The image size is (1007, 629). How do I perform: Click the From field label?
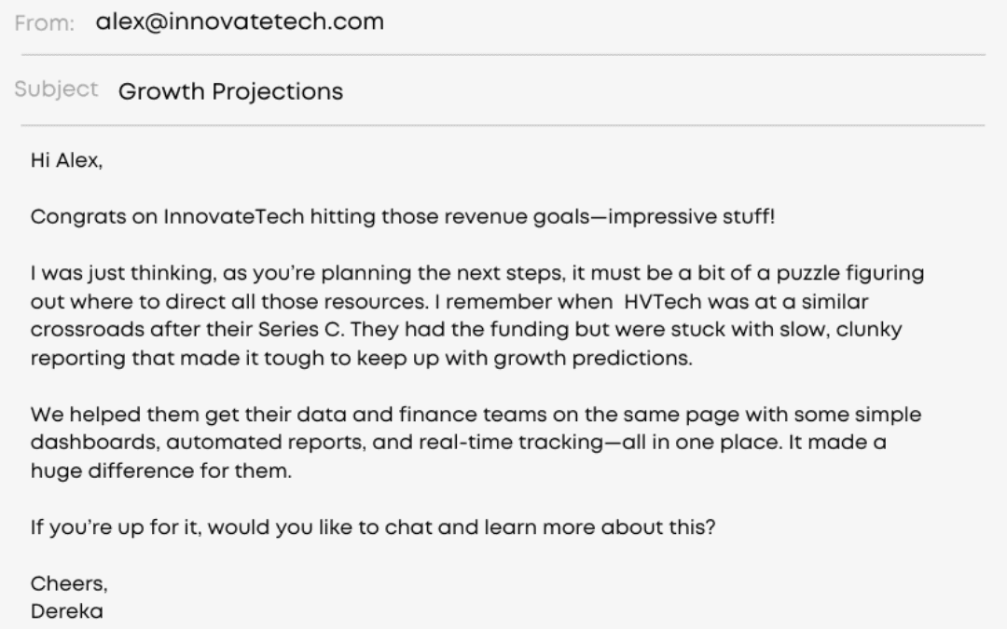pos(45,23)
